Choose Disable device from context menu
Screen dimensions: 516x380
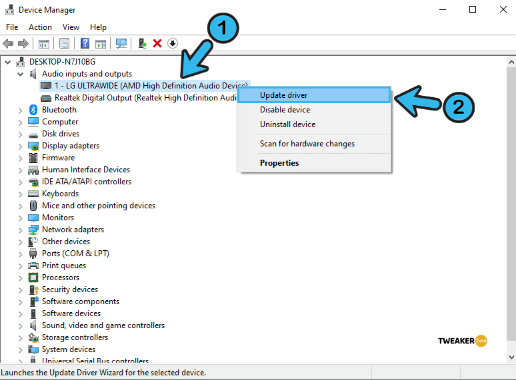pyautogui.click(x=314, y=110)
